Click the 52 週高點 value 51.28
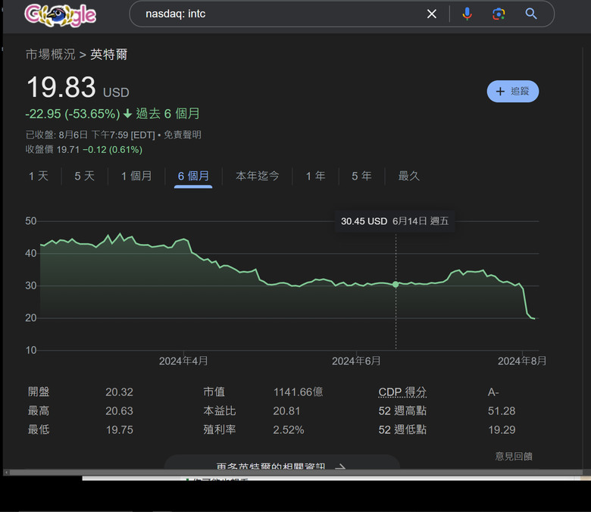 502,411
